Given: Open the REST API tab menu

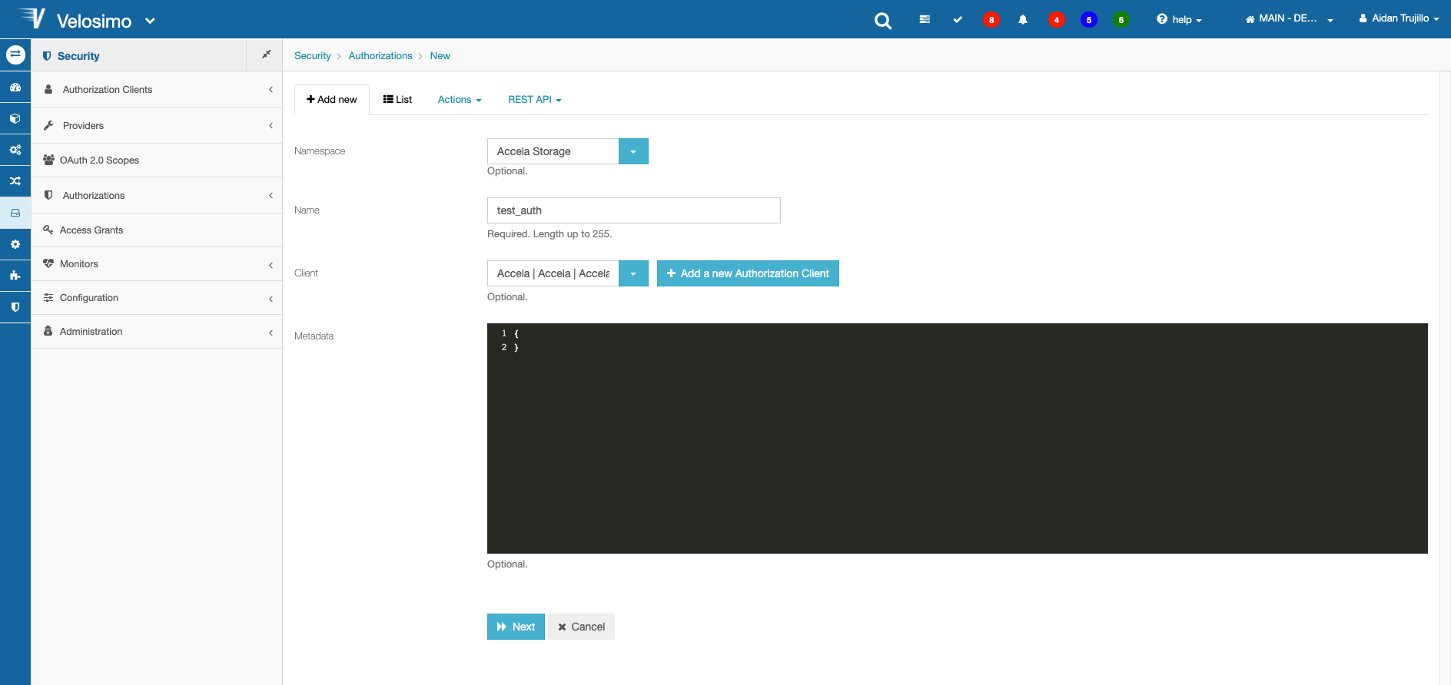Looking at the screenshot, I should click(x=535, y=100).
